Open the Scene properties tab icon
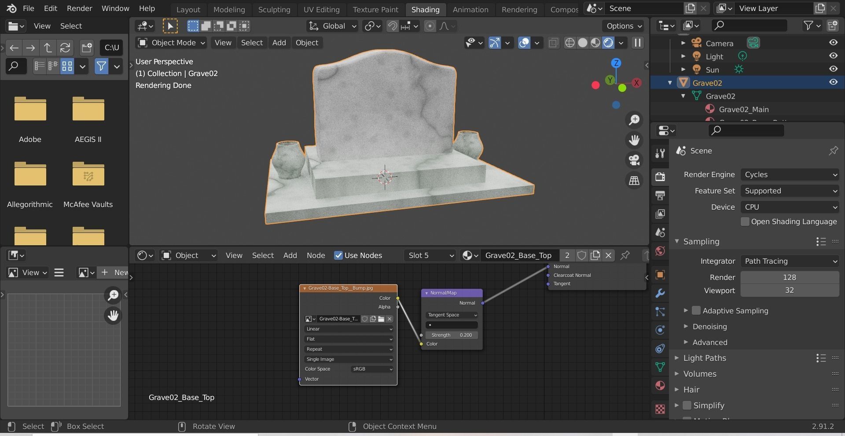The height and width of the screenshot is (436, 845). tap(660, 232)
